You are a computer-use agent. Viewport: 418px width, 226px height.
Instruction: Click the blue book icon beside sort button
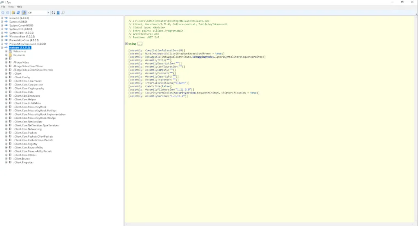point(58,13)
